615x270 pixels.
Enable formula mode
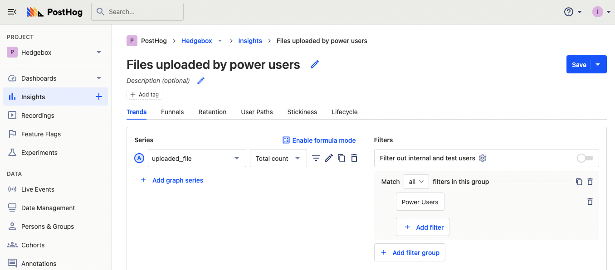tap(319, 140)
